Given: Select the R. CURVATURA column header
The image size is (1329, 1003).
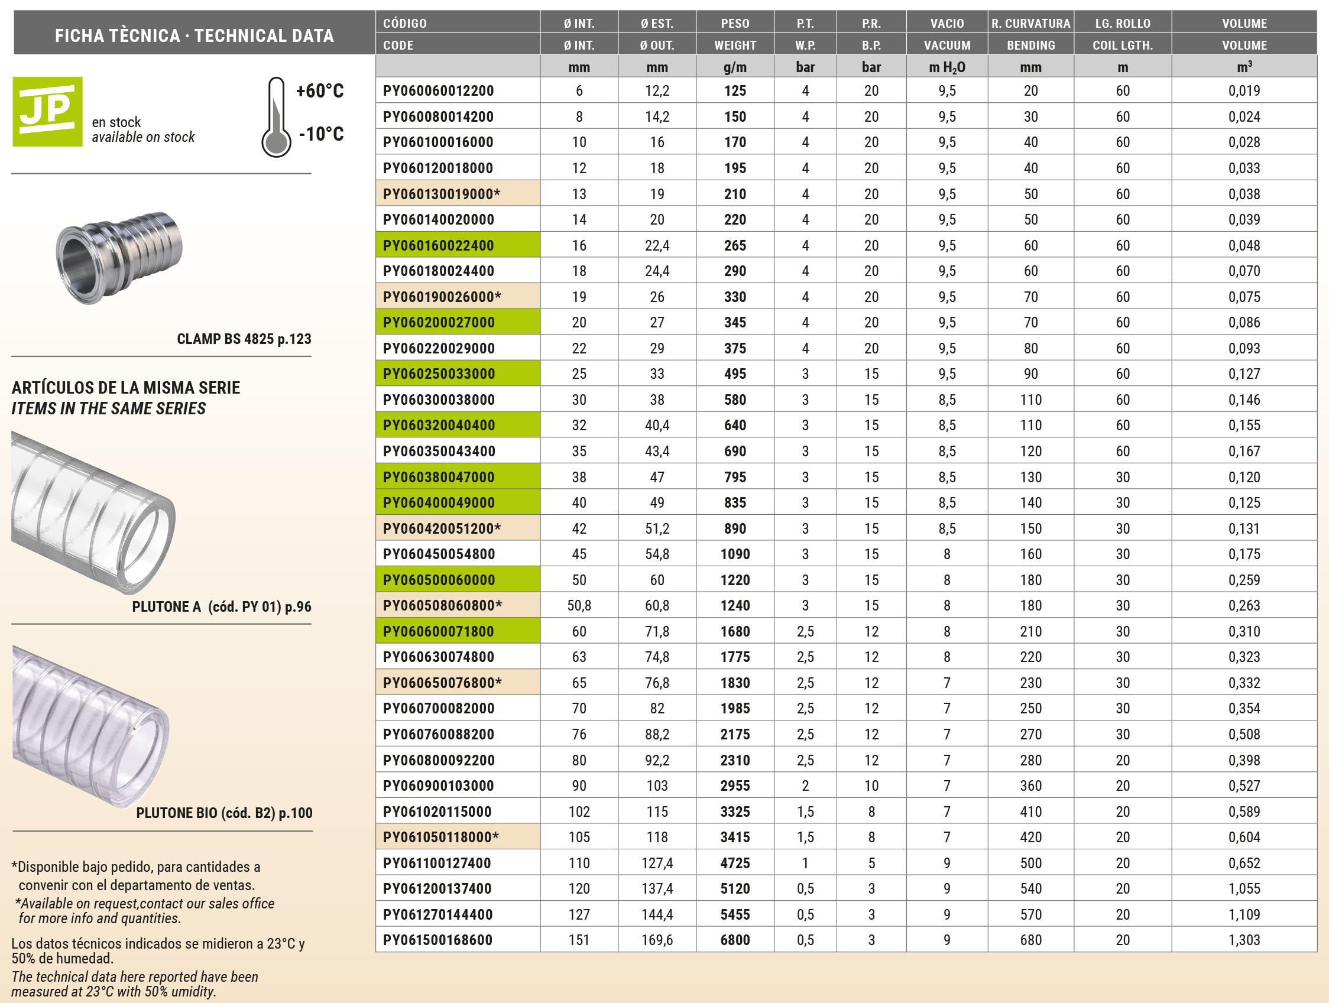Looking at the screenshot, I should point(1030,24).
